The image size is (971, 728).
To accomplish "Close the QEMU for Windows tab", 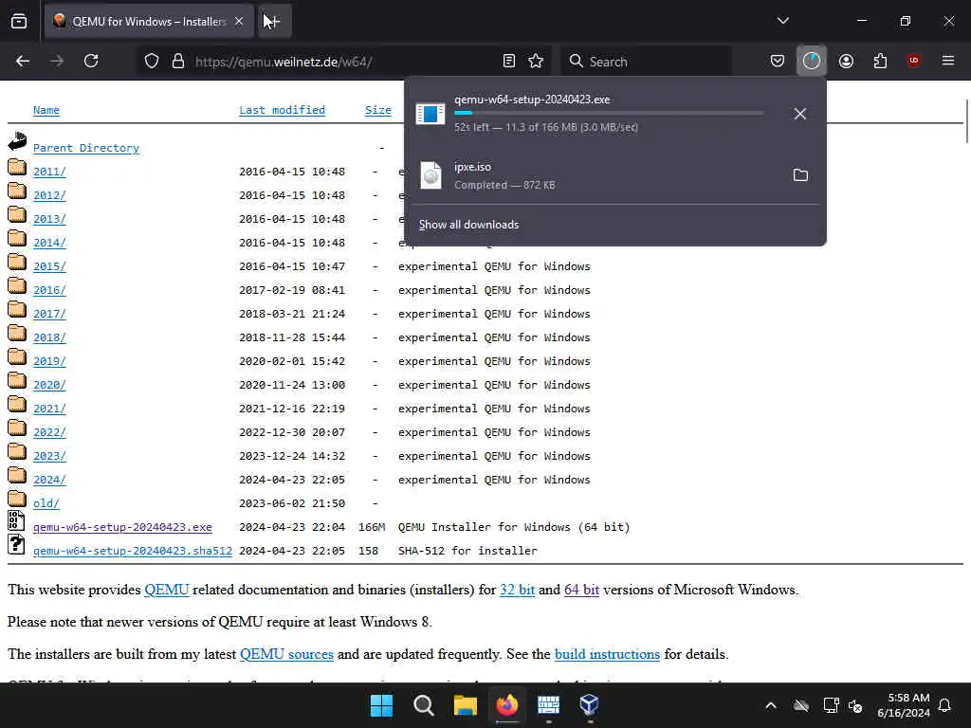I will 239,21.
